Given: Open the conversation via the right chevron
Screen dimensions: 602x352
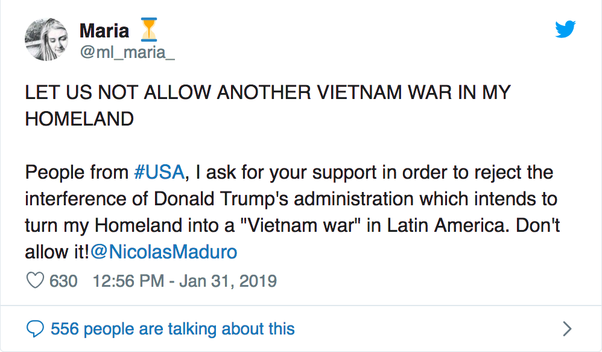Looking at the screenshot, I should [566, 329].
